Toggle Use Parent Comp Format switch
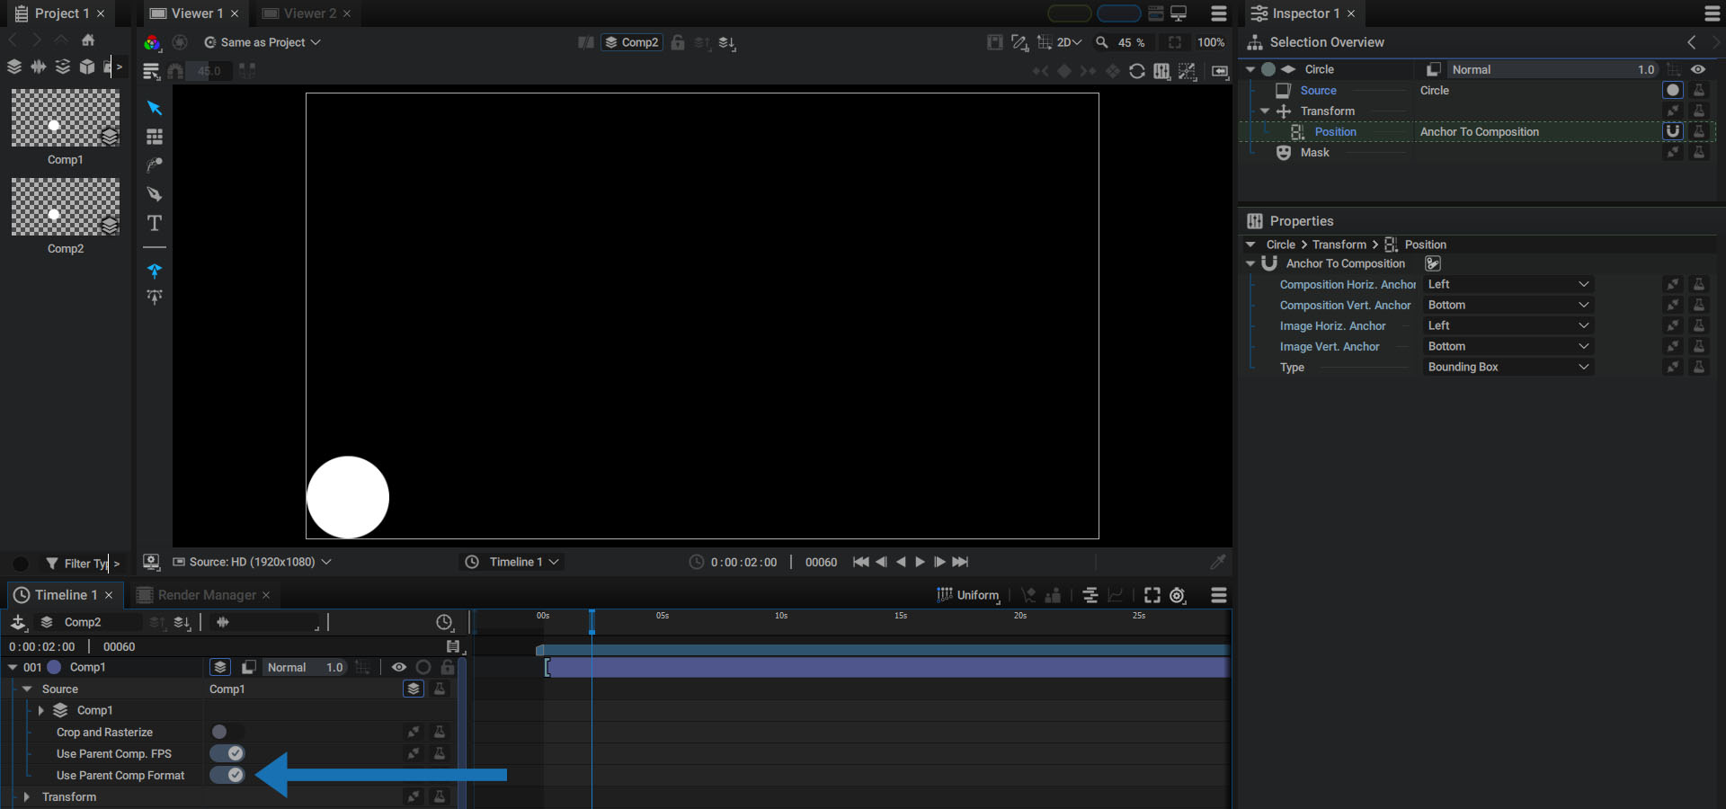The width and height of the screenshot is (1726, 809). pos(227,775)
